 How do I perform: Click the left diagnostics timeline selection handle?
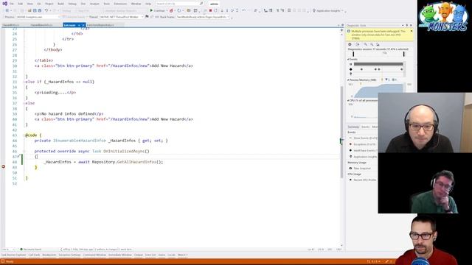pyautogui.click(x=353, y=54)
